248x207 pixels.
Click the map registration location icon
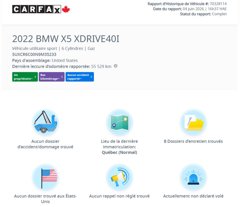click(119, 122)
